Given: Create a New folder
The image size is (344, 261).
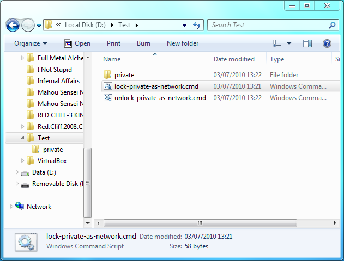Looking at the screenshot, I should coord(183,43).
